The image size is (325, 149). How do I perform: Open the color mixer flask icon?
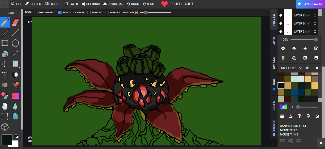(291, 116)
